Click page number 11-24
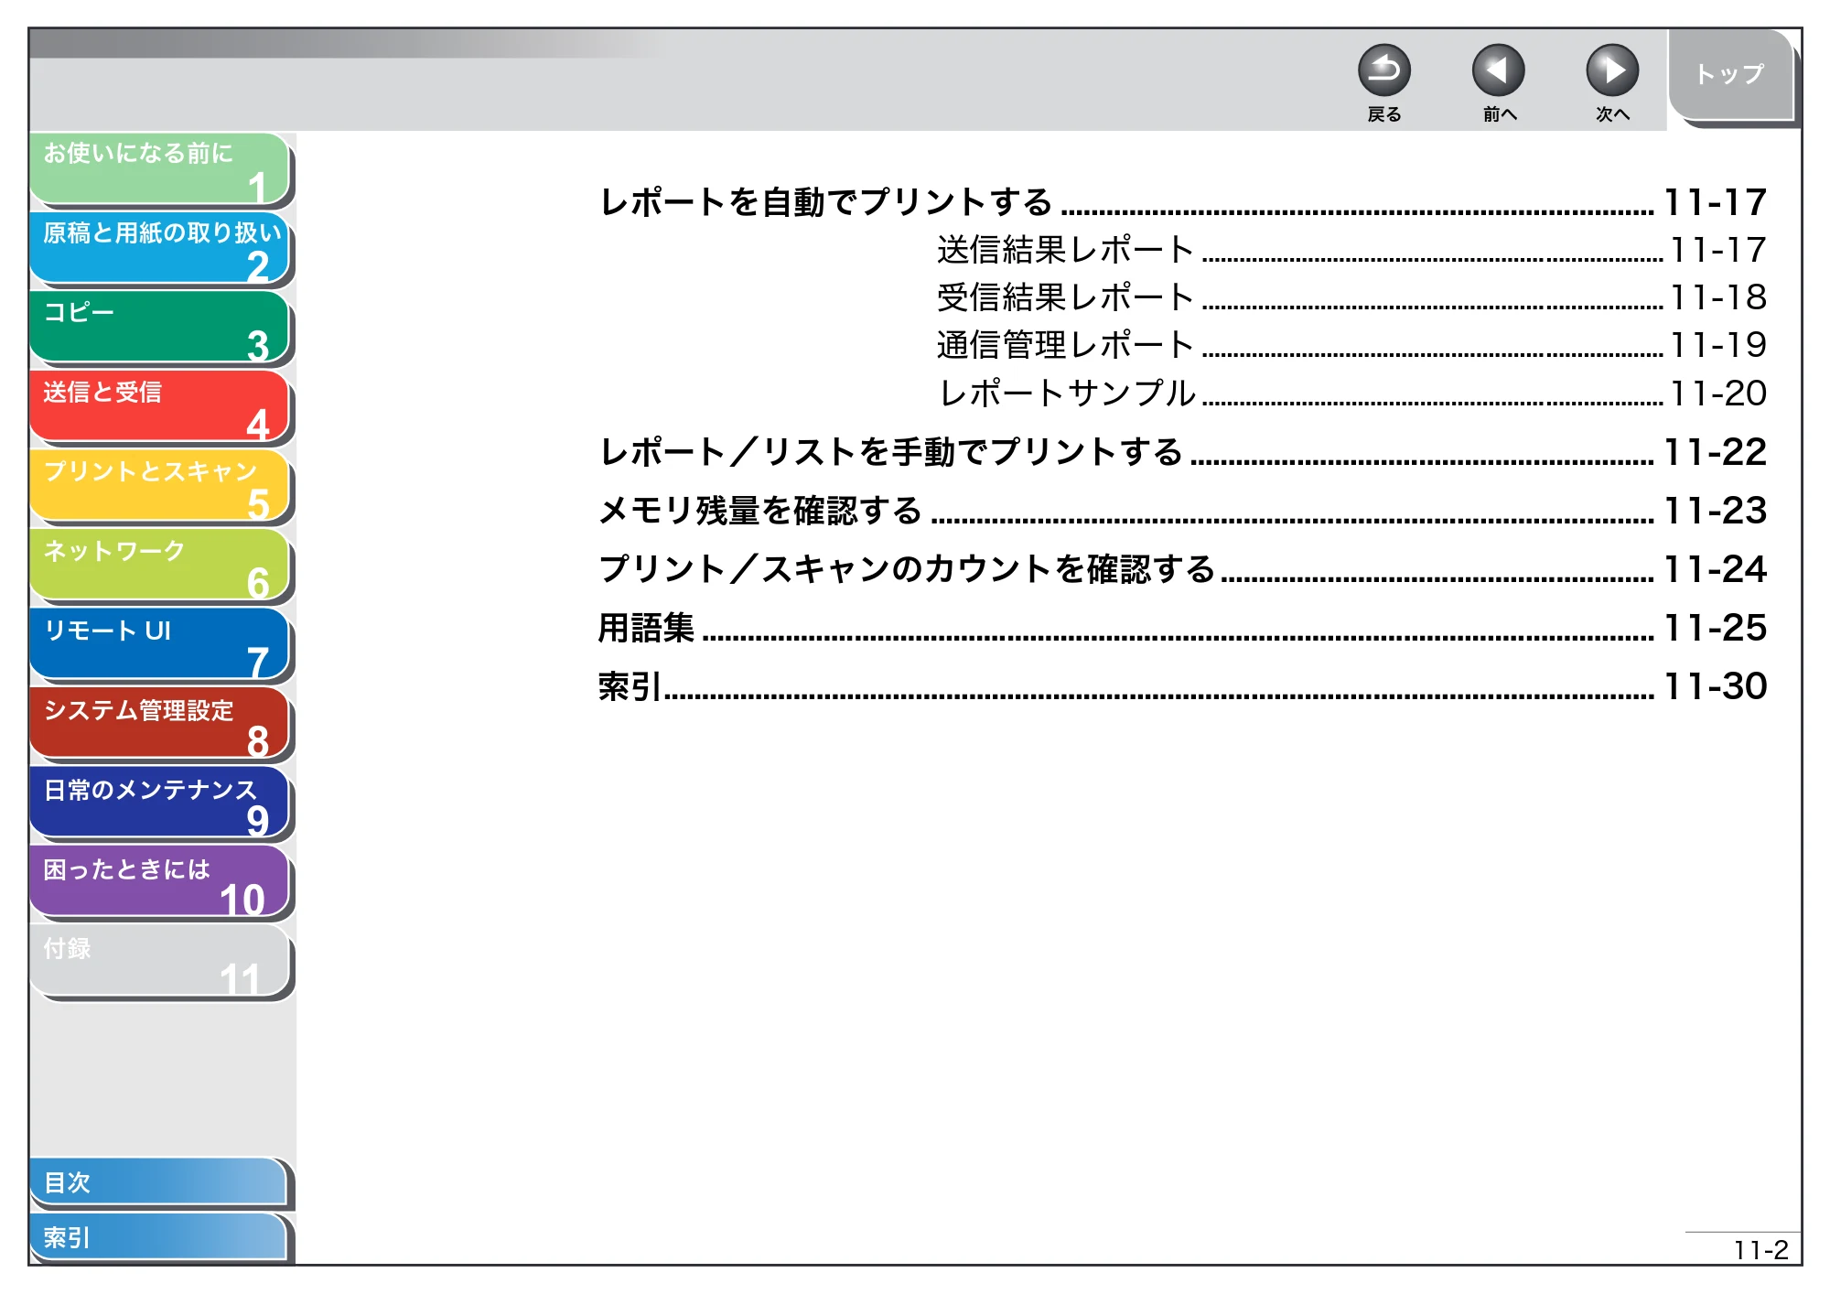The width and height of the screenshot is (1830, 1294). click(1715, 569)
